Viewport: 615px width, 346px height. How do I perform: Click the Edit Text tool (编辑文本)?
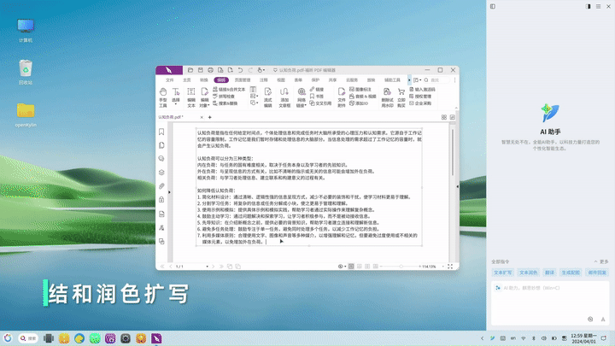[x=191, y=97]
